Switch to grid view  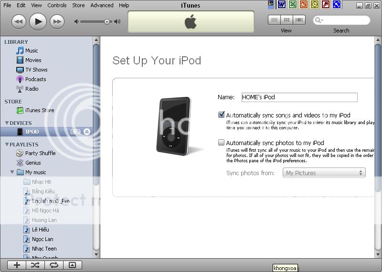pyautogui.click(x=287, y=20)
